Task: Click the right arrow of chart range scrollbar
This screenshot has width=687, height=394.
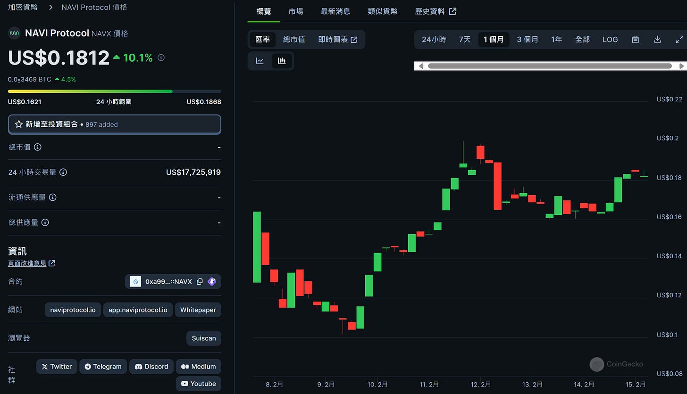Action: click(x=681, y=66)
